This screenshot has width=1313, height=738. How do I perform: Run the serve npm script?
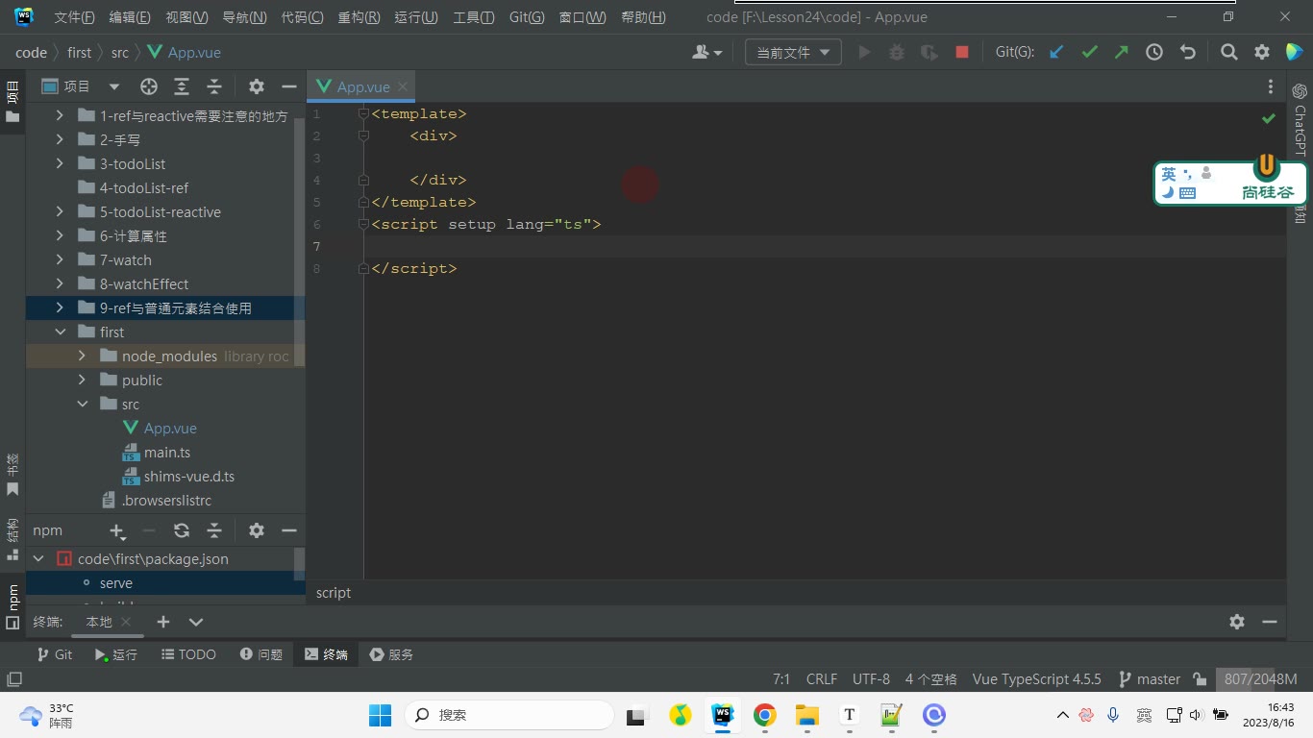point(116,583)
